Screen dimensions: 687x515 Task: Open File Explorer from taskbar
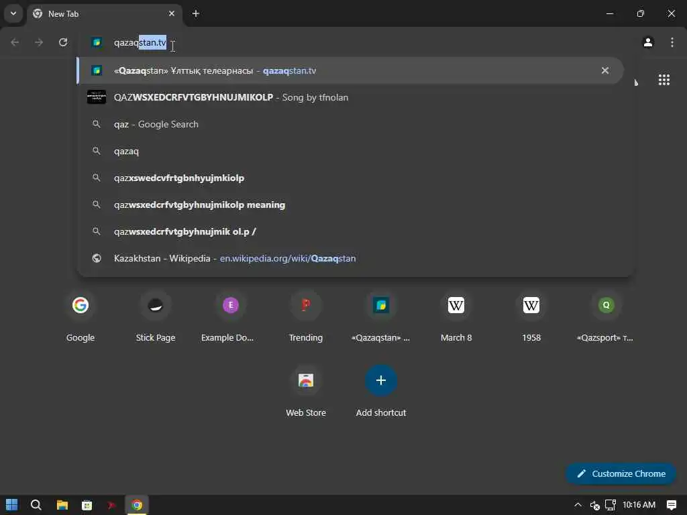pyautogui.click(x=62, y=505)
